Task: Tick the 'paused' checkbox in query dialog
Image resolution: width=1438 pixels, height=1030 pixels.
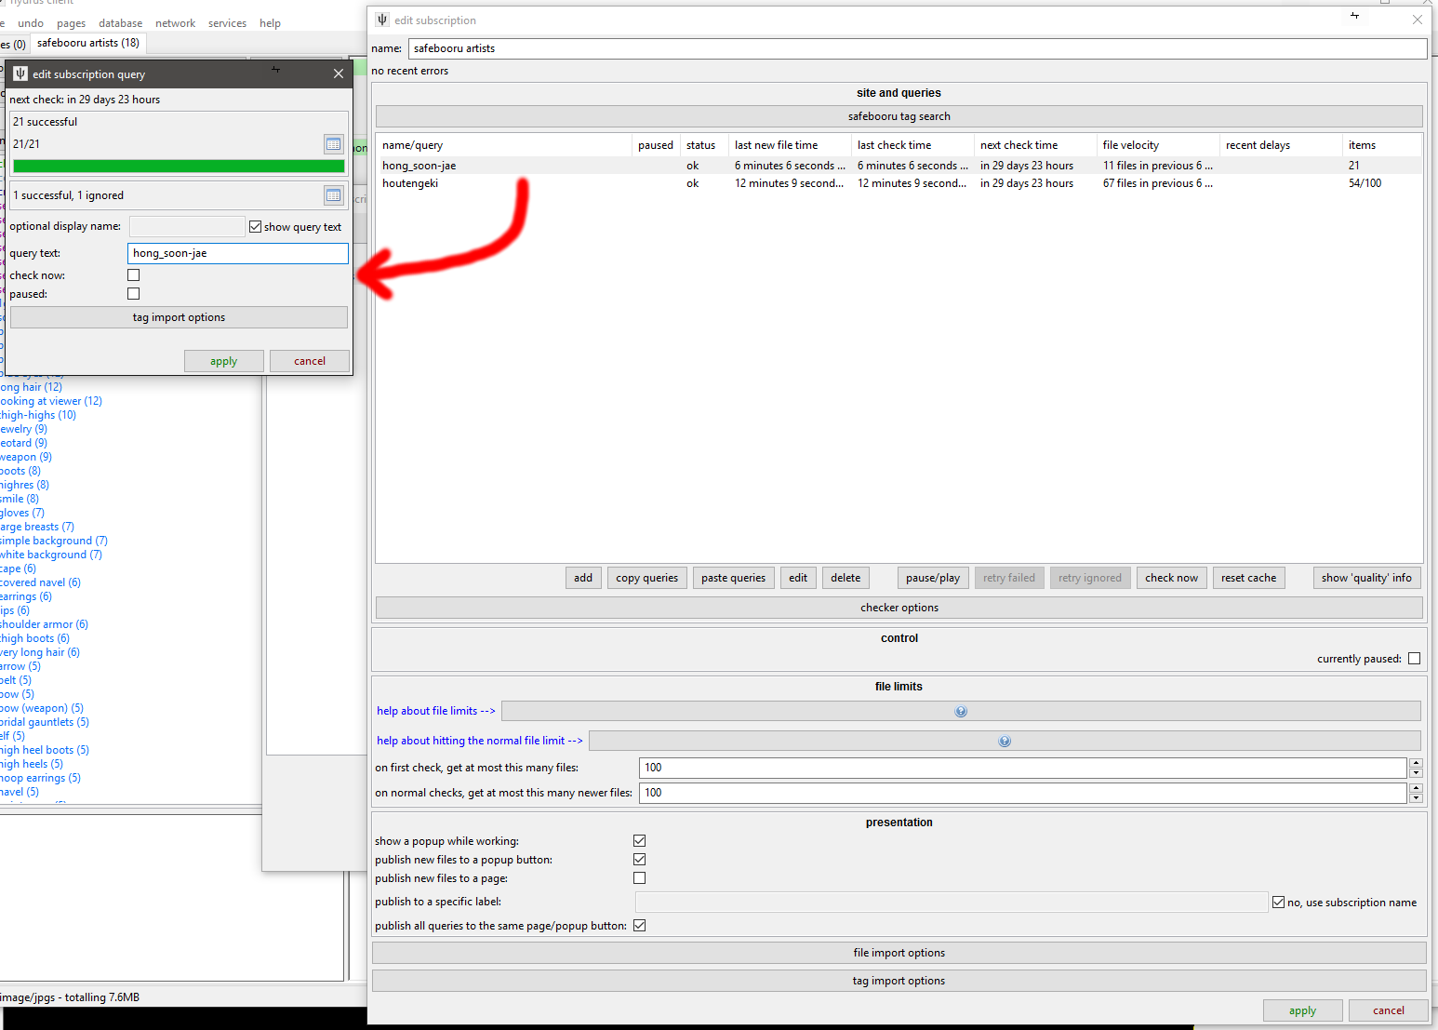Action: 134,294
